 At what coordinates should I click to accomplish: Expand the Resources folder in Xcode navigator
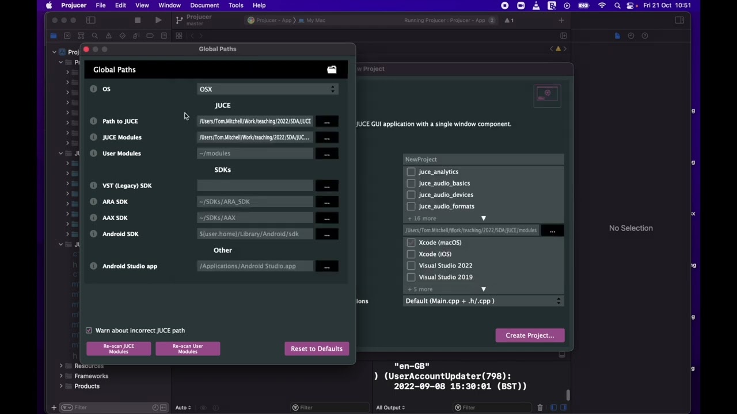click(x=61, y=366)
